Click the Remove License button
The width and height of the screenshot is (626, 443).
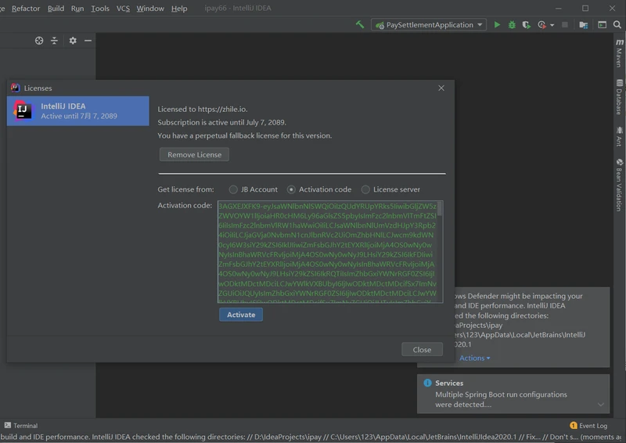tap(194, 155)
